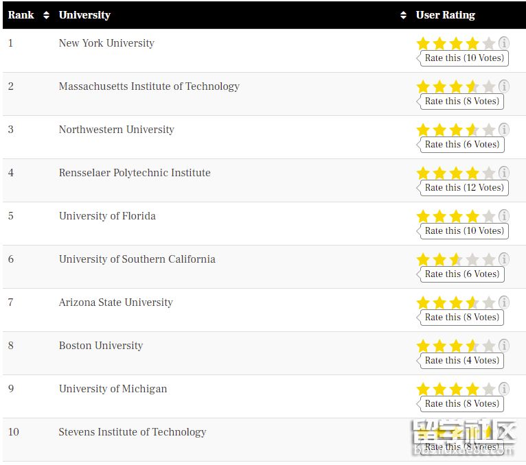The image size is (526, 465).
Task: Click the University column header label
Action: point(84,14)
